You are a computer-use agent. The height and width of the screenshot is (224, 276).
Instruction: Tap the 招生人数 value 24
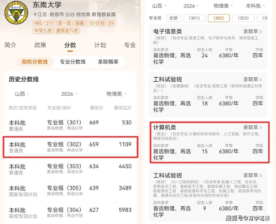[x=204, y=56]
